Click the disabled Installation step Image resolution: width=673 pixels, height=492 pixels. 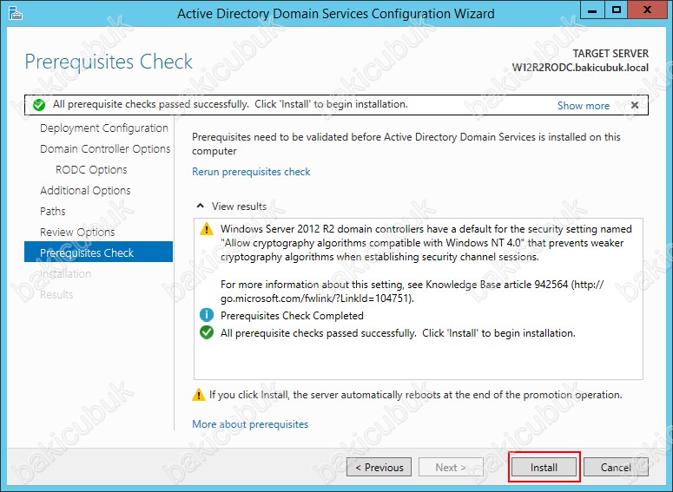65,273
